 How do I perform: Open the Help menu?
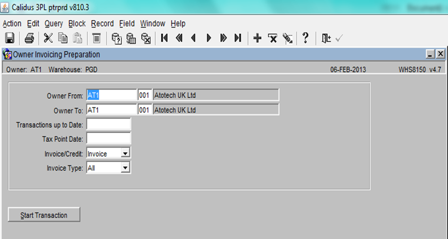[178, 23]
